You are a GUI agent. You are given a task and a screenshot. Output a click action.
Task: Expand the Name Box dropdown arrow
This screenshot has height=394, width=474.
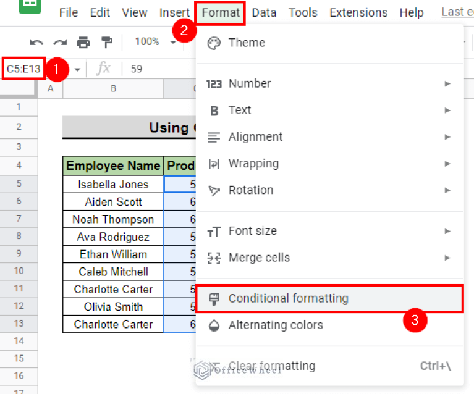click(x=77, y=69)
